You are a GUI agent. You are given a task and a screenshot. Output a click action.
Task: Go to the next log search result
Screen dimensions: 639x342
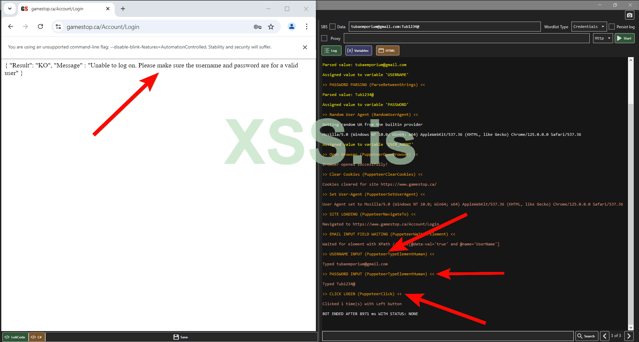click(629, 336)
